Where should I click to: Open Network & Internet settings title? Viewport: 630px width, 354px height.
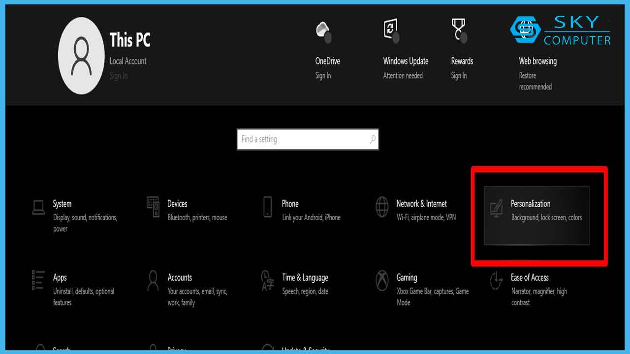422,204
